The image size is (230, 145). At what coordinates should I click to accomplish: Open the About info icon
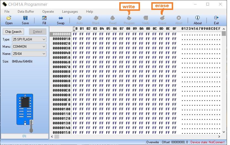click(x=197, y=18)
